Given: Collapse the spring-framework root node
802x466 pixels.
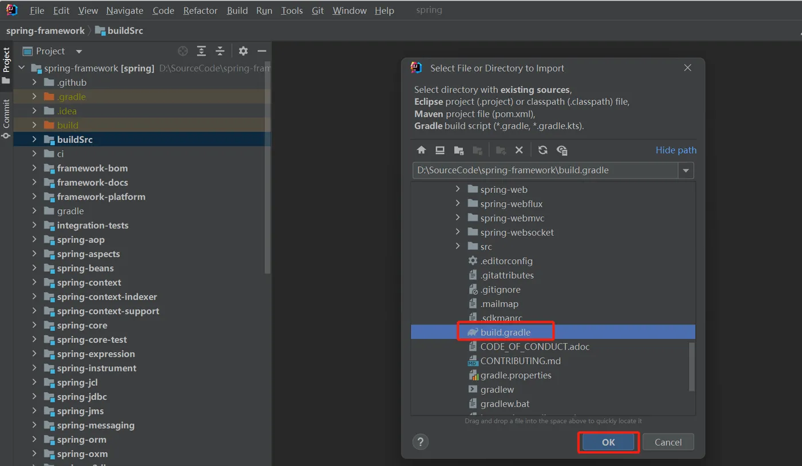Looking at the screenshot, I should (x=22, y=68).
